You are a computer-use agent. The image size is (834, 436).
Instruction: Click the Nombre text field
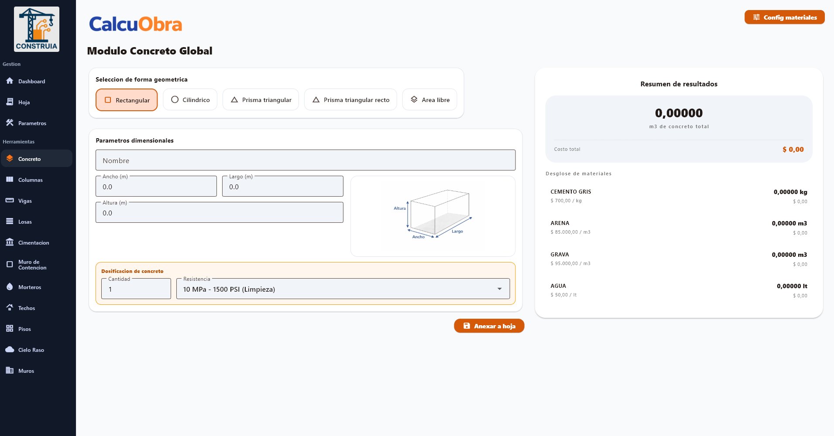(x=305, y=160)
